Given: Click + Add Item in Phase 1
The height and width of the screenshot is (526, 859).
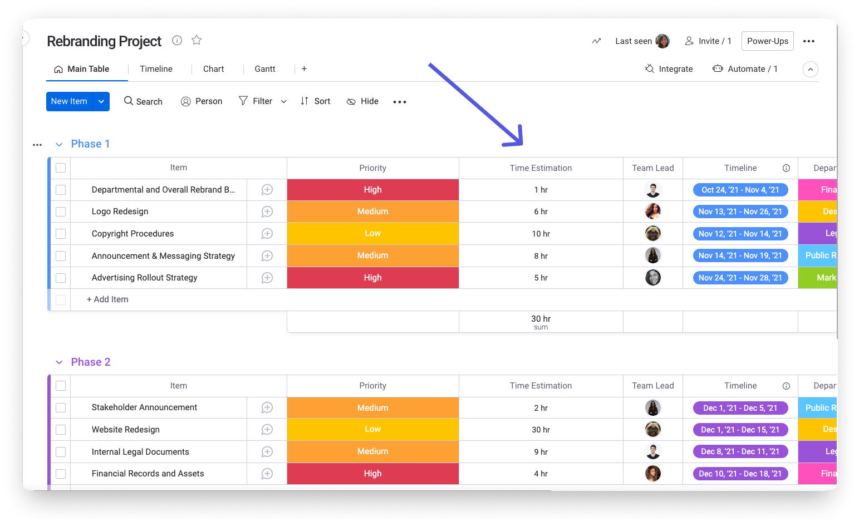Looking at the screenshot, I should coord(107,299).
